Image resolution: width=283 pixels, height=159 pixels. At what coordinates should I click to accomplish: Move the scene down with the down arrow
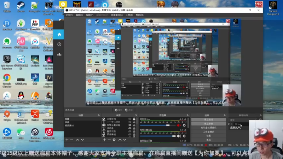point(82,140)
